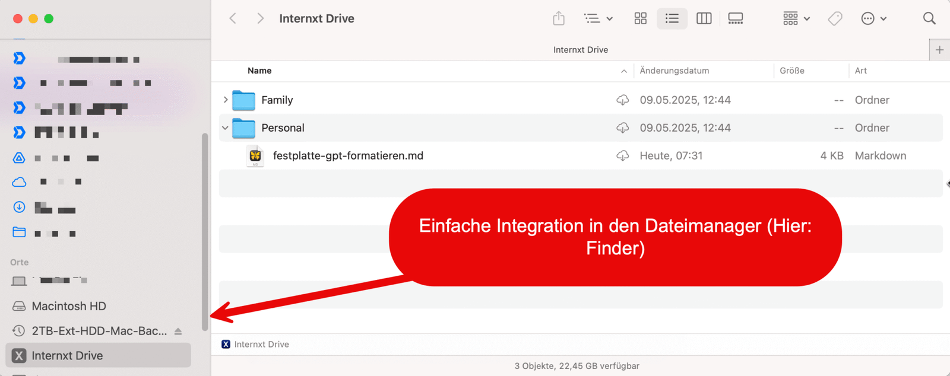Switch to column view

(704, 18)
